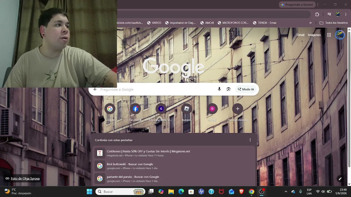Open Outlook from the taskbar

(231, 192)
